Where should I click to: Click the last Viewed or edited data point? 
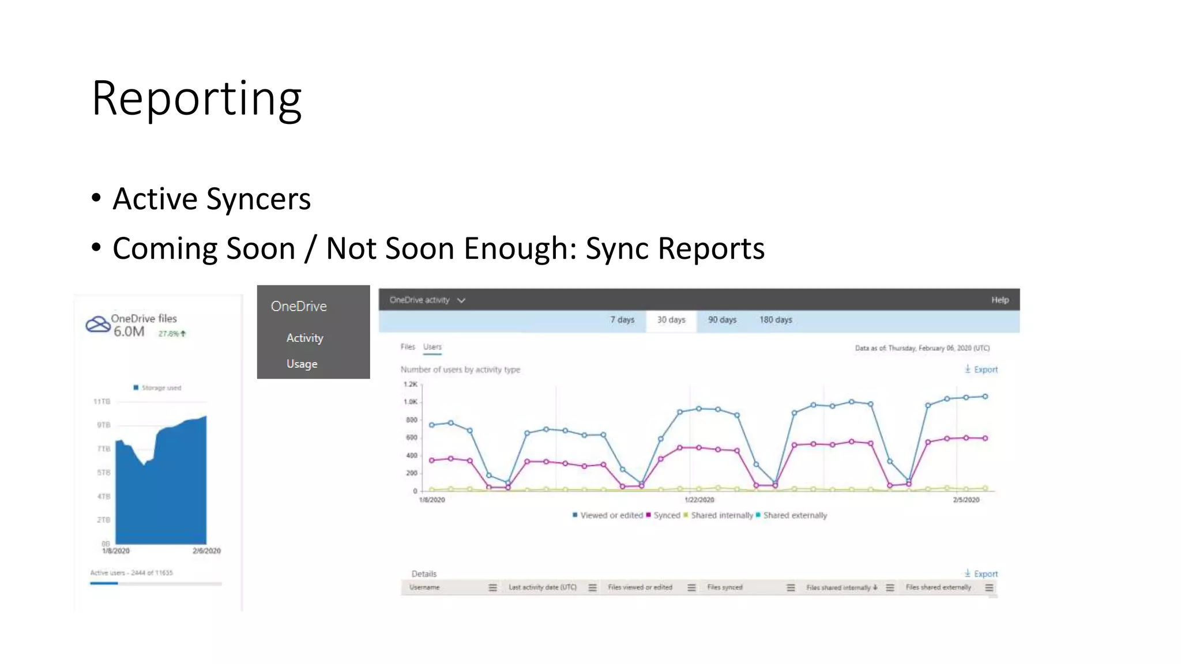pyautogui.click(x=986, y=397)
